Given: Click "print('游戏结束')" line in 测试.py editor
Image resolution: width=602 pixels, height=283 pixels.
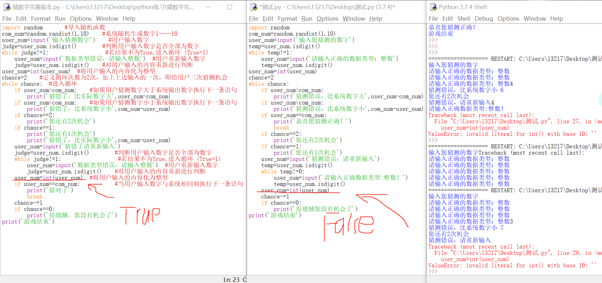Looking at the screenshot, I should (275, 215).
